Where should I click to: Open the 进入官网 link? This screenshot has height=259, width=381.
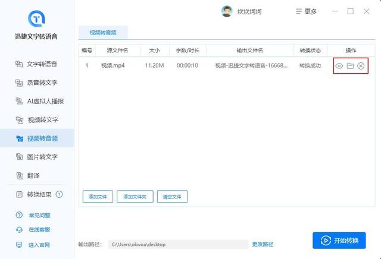[x=39, y=245]
